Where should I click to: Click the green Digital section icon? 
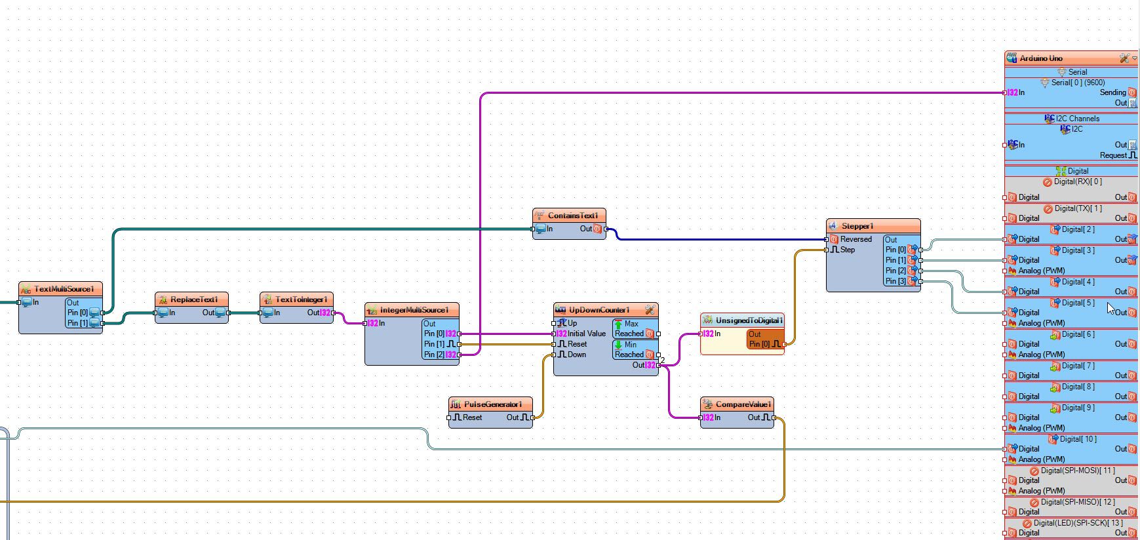point(1061,171)
